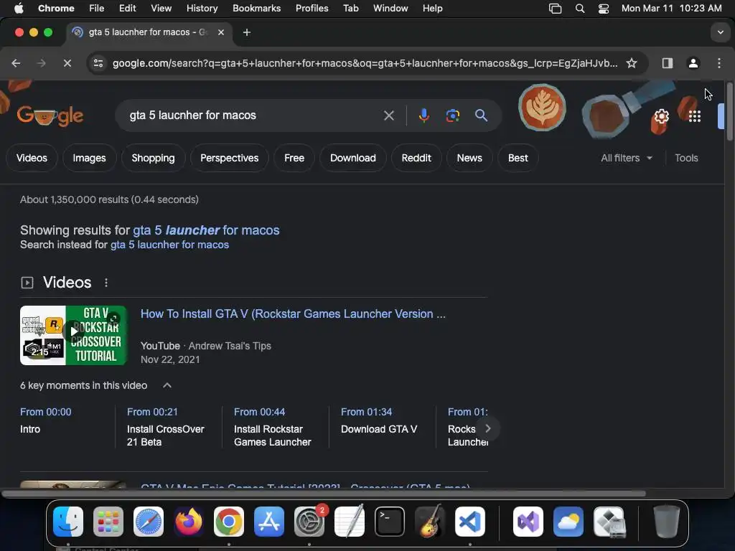Open App Store from the dock
735x551 pixels.
click(269, 522)
